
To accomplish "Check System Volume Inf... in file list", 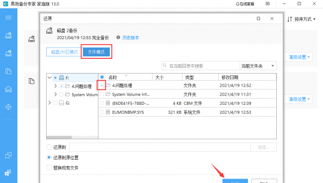I will click(102, 94).
